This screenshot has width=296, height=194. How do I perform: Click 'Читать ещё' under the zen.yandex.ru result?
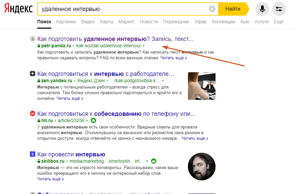click(x=70, y=98)
